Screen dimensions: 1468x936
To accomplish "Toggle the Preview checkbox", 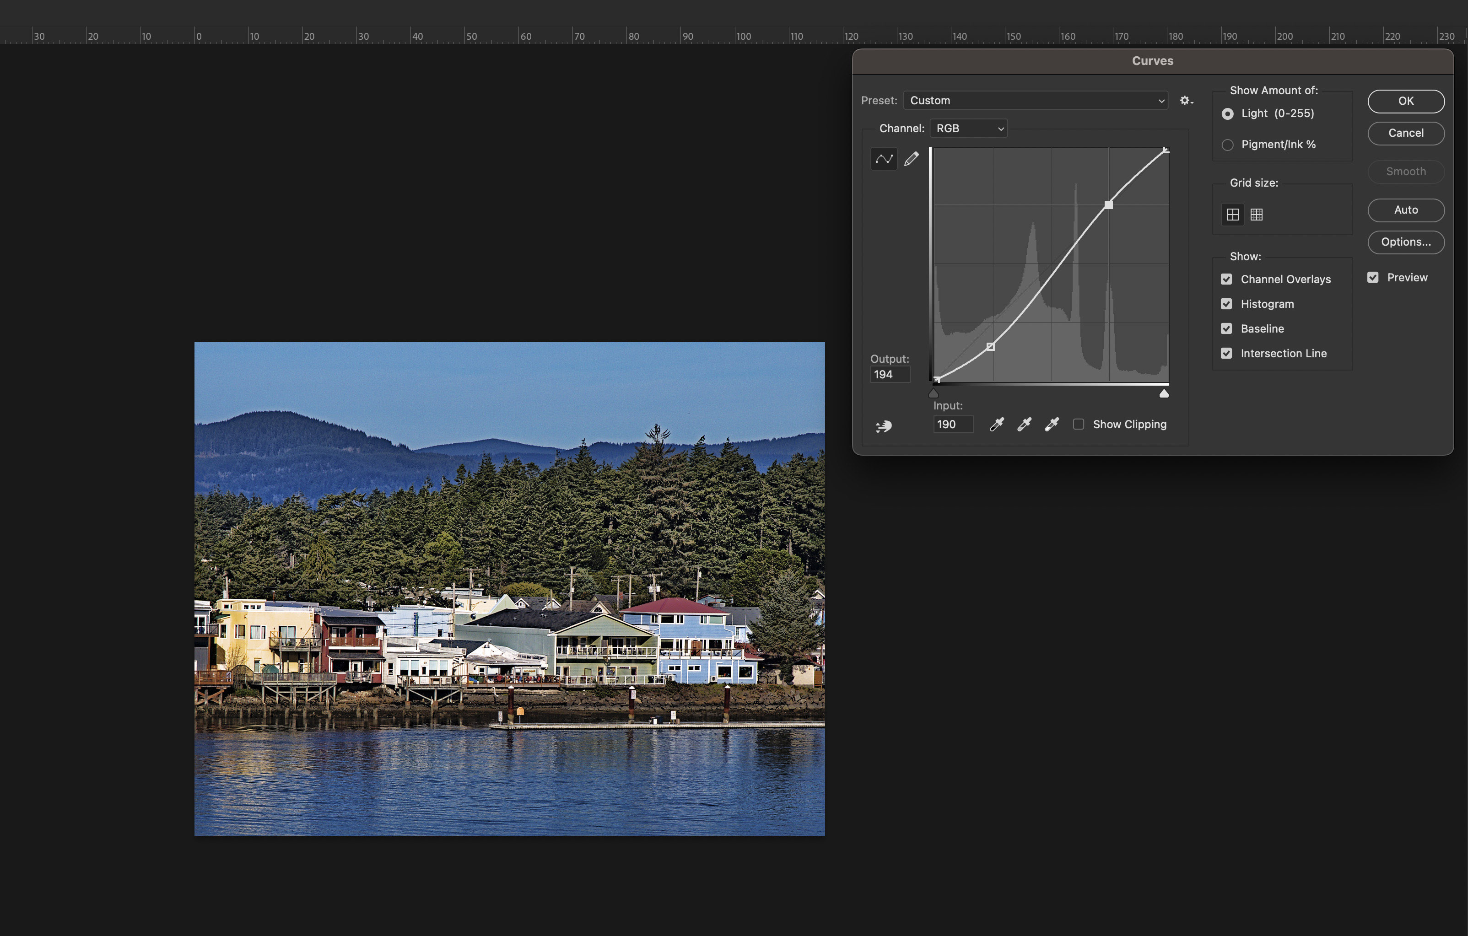I will click(x=1373, y=277).
